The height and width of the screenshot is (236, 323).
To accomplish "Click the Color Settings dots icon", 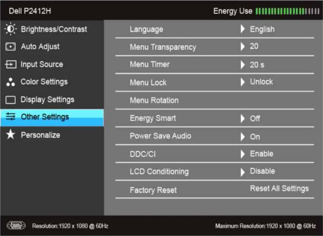I will [10, 82].
